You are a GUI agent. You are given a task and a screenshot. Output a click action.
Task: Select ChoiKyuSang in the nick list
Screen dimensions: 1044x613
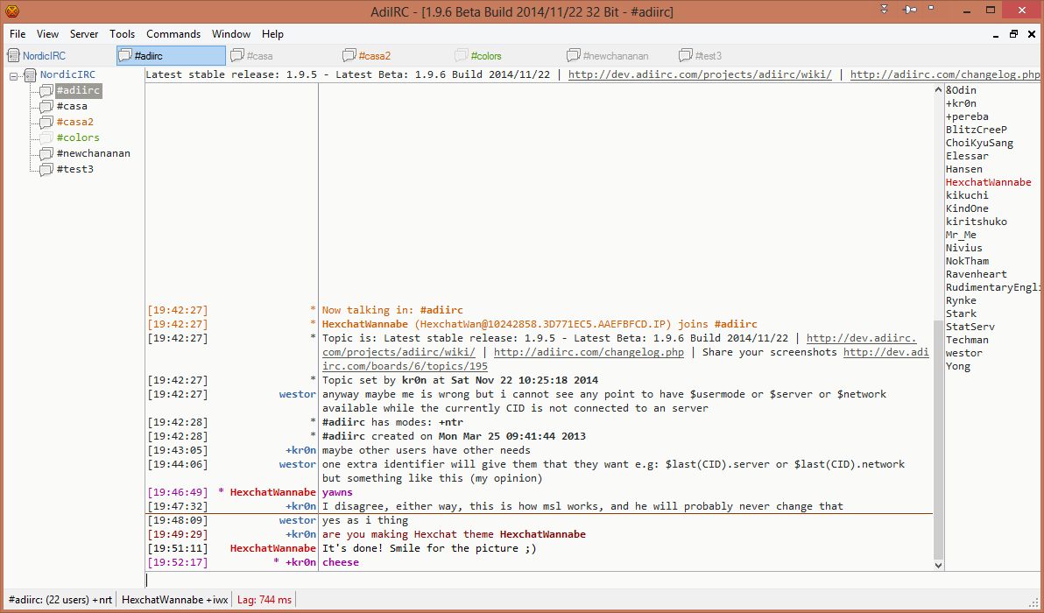(x=979, y=143)
